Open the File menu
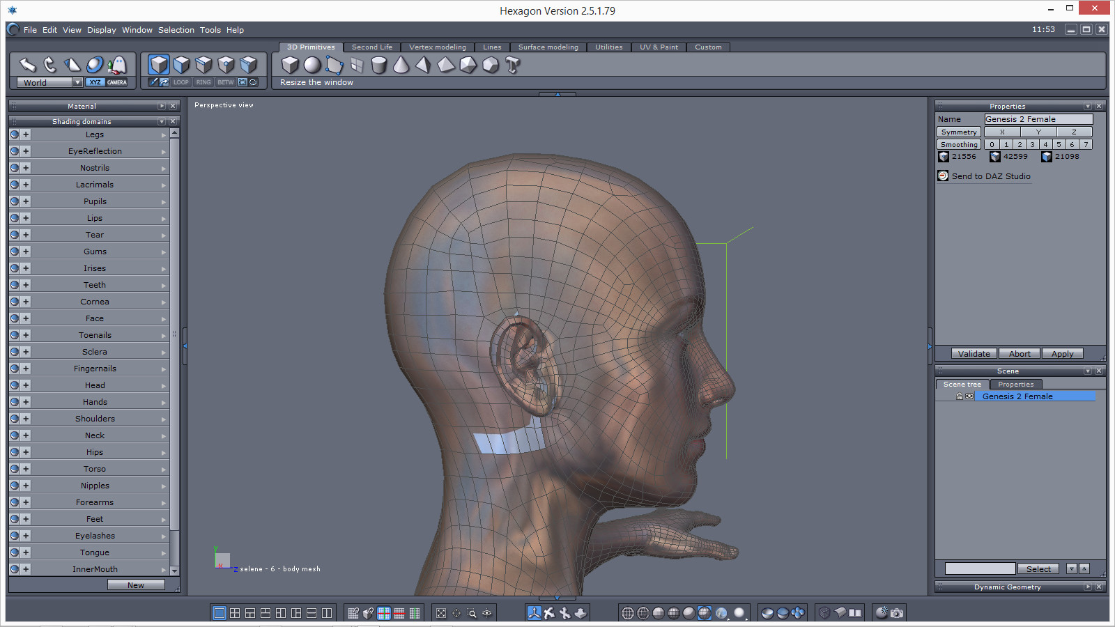Viewport: 1115px width, 627px height. 30,30
